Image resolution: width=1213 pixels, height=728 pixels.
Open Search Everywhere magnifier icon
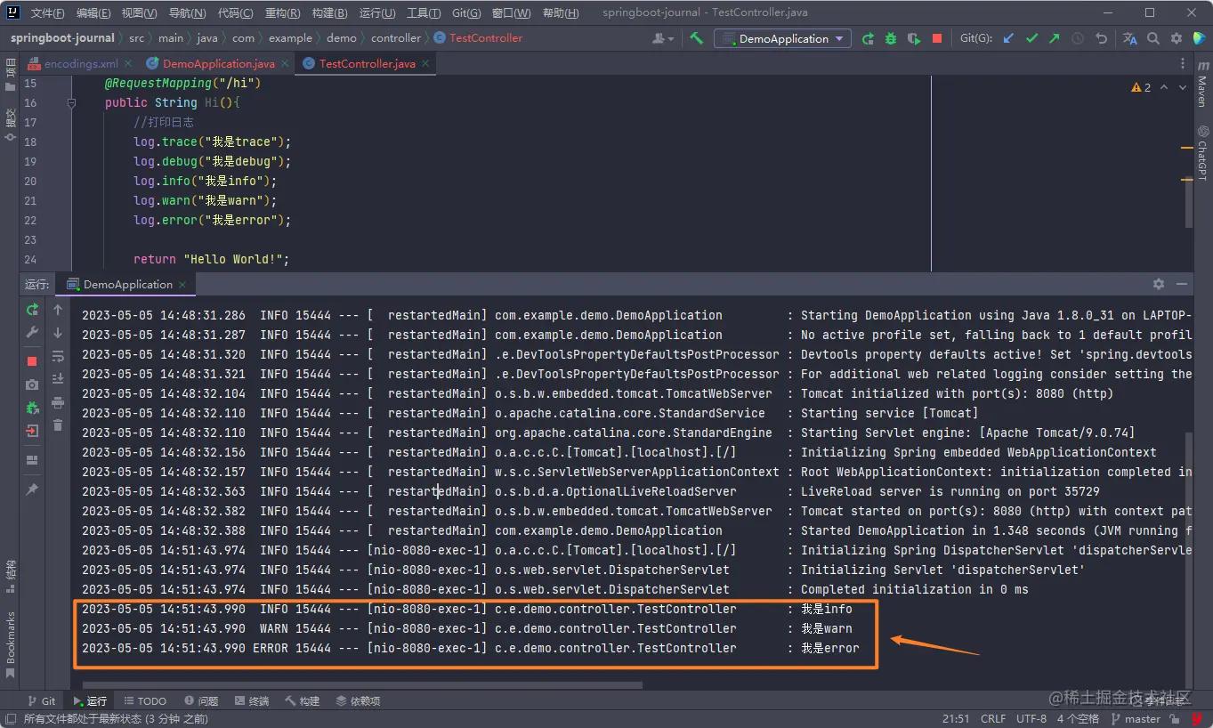[x=1153, y=38]
